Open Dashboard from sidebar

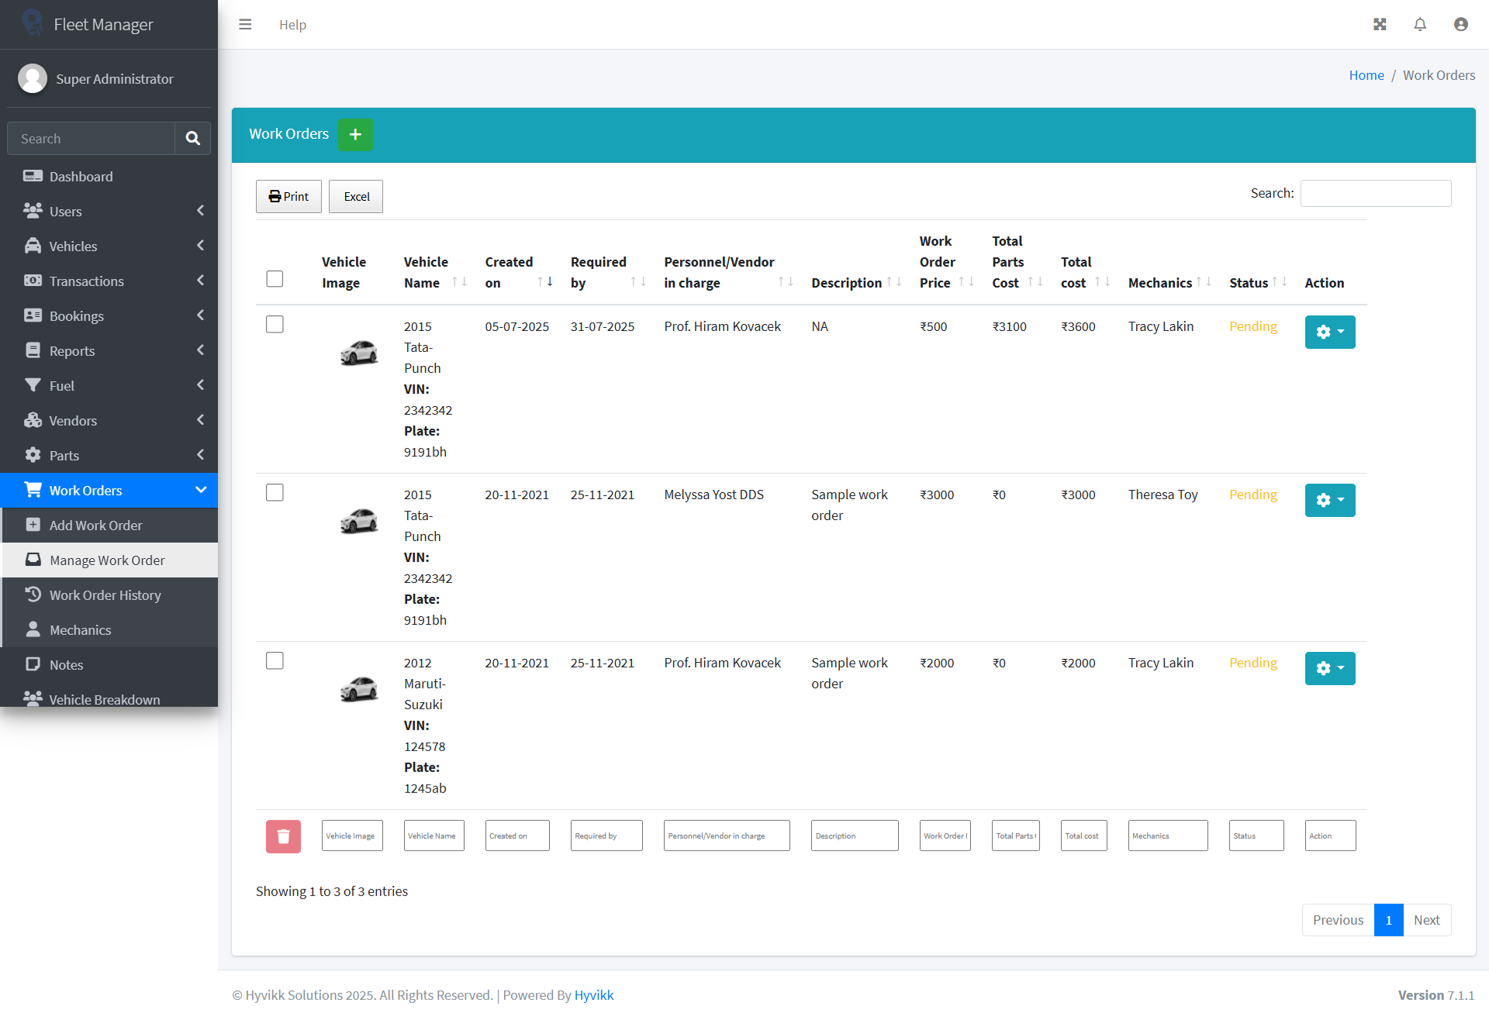[81, 177]
